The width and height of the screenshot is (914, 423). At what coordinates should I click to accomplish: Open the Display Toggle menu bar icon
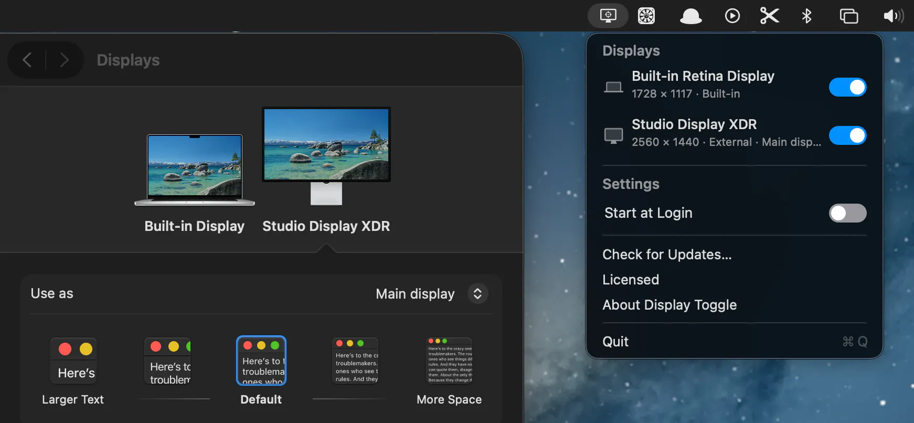point(608,16)
